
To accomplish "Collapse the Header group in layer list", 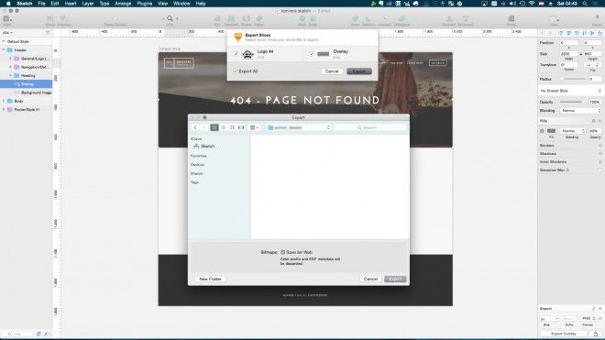I will [x=4, y=50].
